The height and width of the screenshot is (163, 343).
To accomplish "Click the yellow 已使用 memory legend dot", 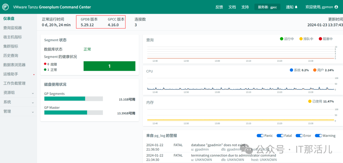I will (x=309, y=101).
